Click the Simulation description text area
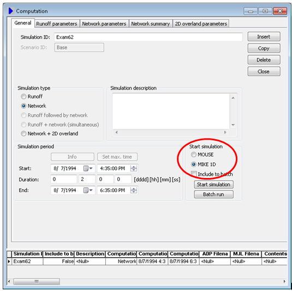292x291 pixels. (171, 111)
